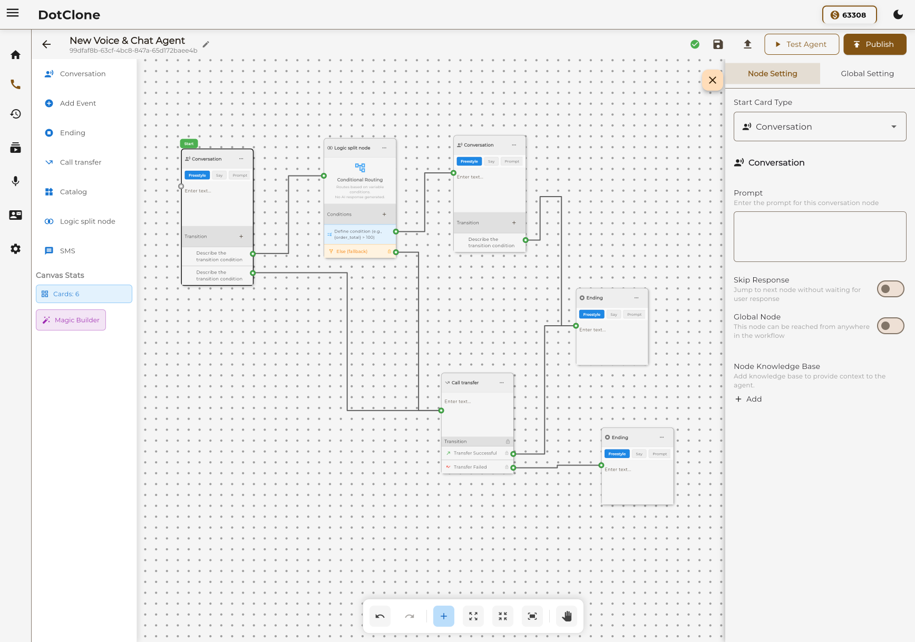Select Freestyle mode in second Conversation card

pos(469,161)
